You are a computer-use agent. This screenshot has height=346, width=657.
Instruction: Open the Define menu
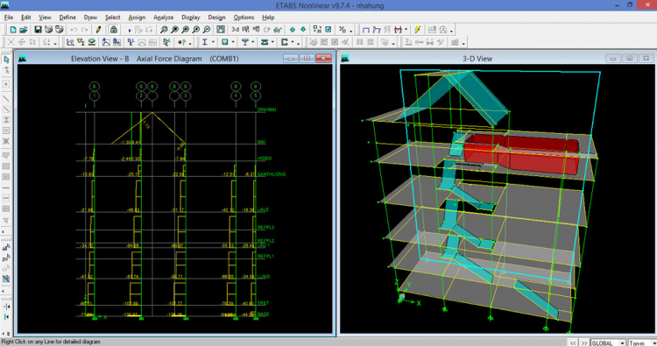pyautogui.click(x=67, y=18)
